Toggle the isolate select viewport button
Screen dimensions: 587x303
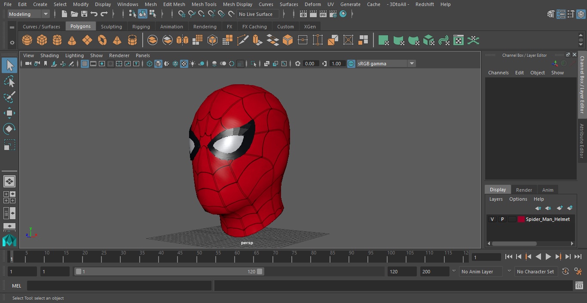click(254, 64)
